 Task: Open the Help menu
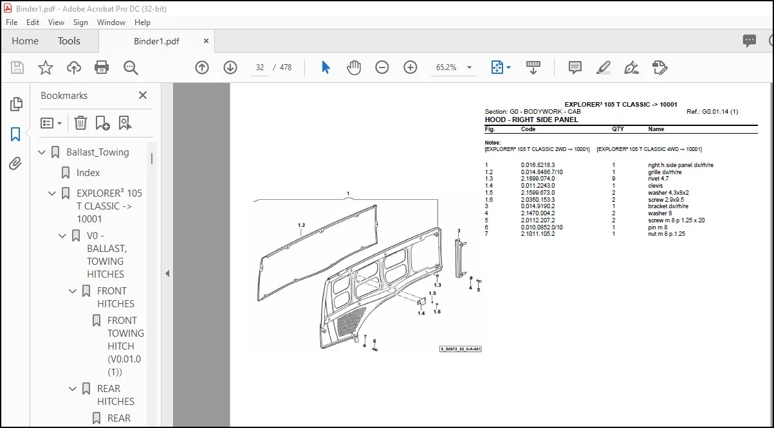click(142, 22)
